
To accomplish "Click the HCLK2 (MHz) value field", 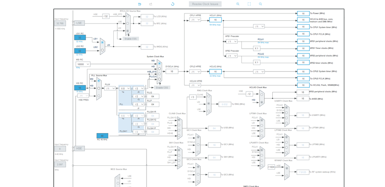I will (x=215, y=72).
